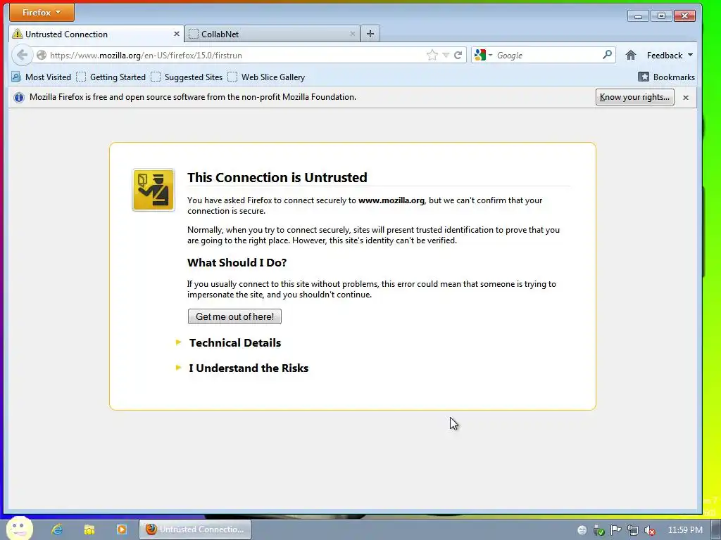
Task: Click the Get me out of here button
Action: [234, 316]
